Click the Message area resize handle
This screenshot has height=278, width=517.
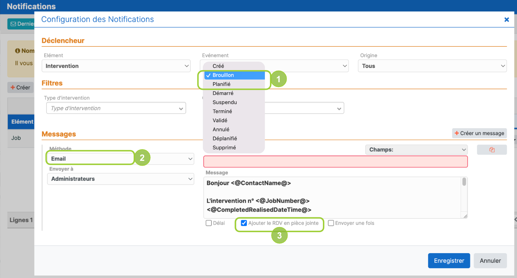pyautogui.click(x=465, y=216)
